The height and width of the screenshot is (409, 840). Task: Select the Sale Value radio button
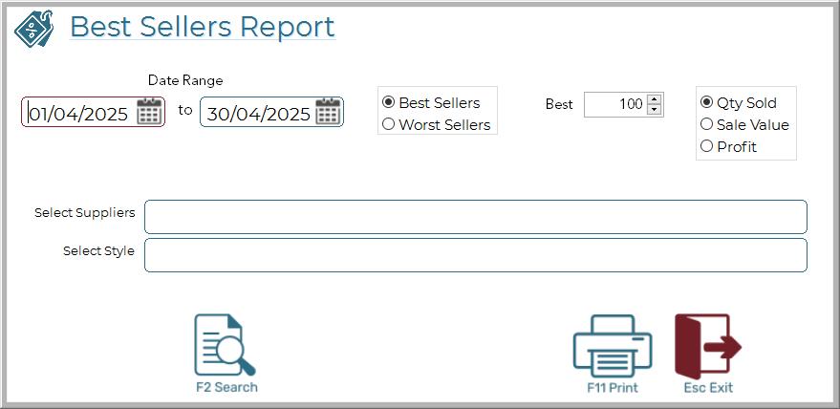(706, 124)
